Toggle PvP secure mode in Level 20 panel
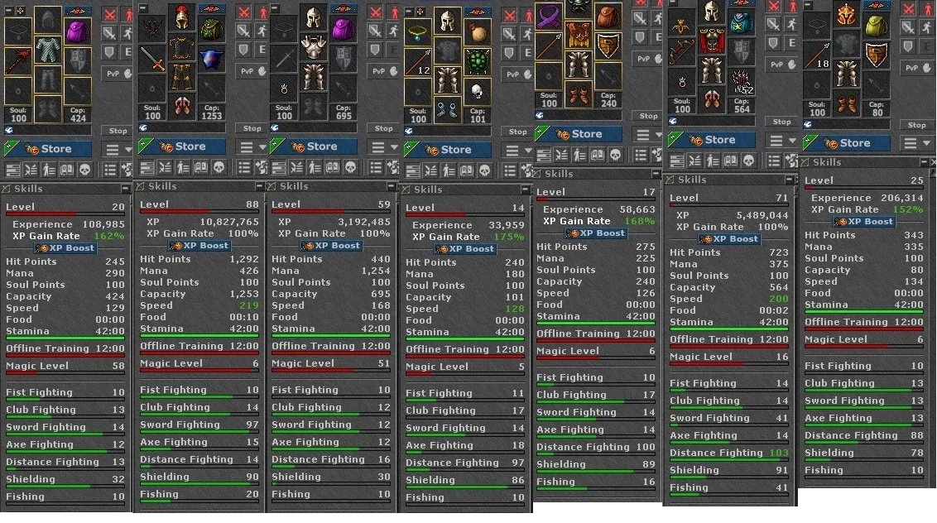The width and height of the screenshot is (937, 523). 118,74
